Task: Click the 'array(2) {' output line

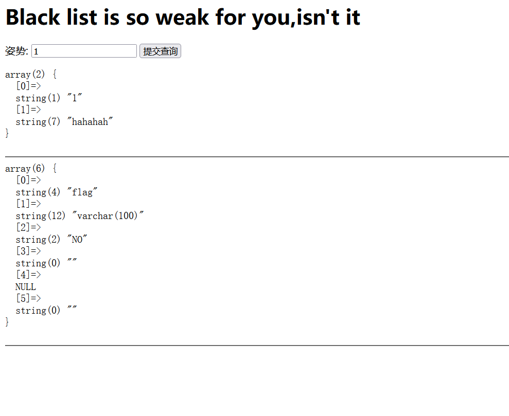Action: click(x=31, y=75)
